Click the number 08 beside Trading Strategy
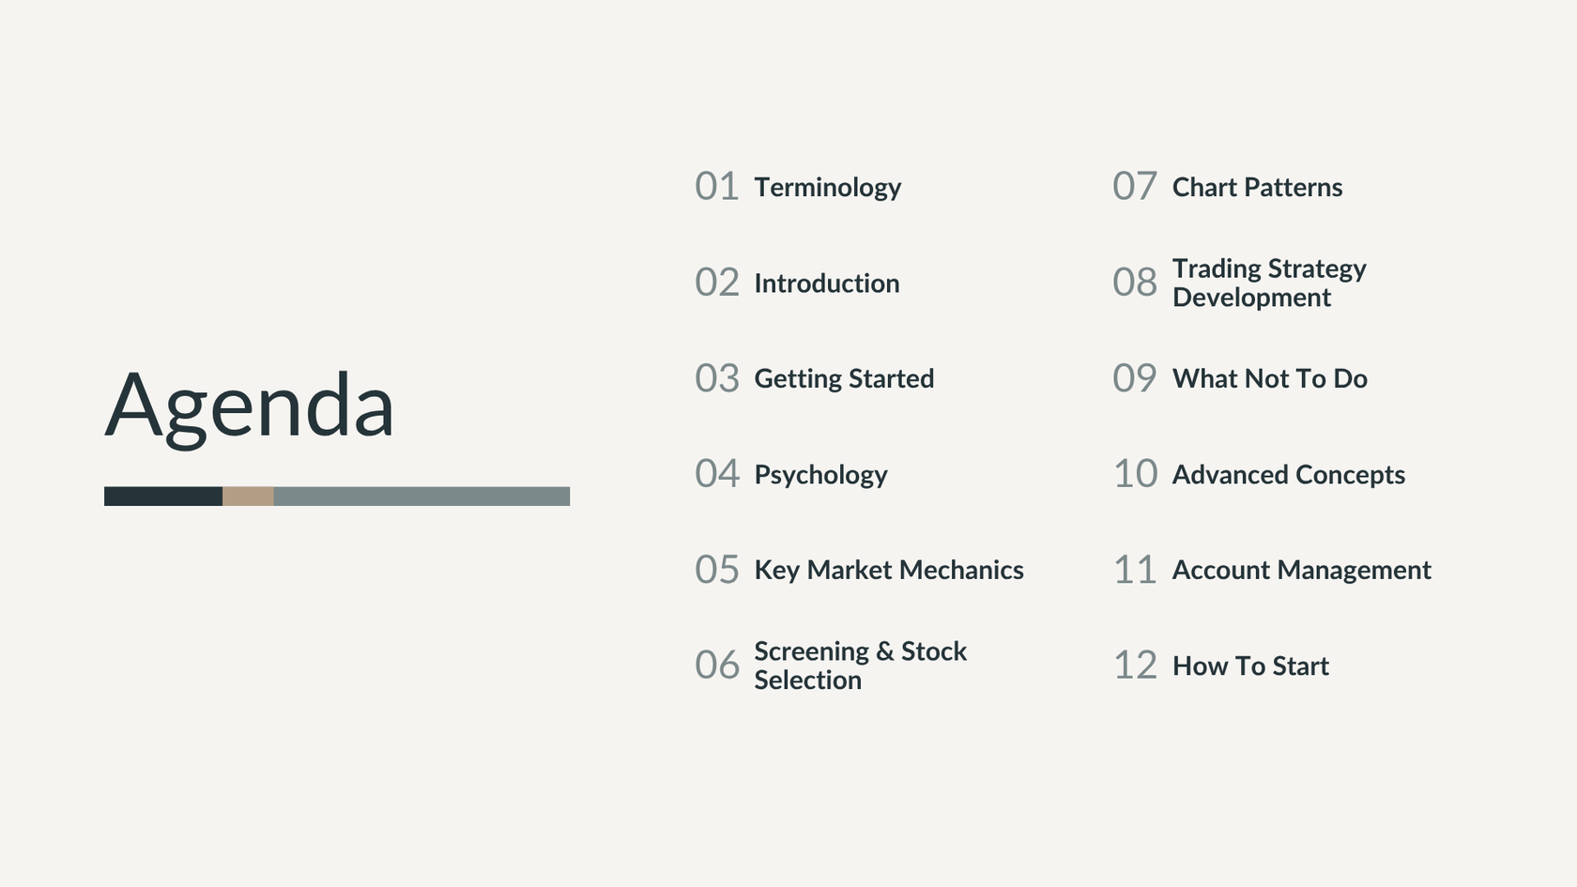Image resolution: width=1577 pixels, height=887 pixels. pos(1135,283)
